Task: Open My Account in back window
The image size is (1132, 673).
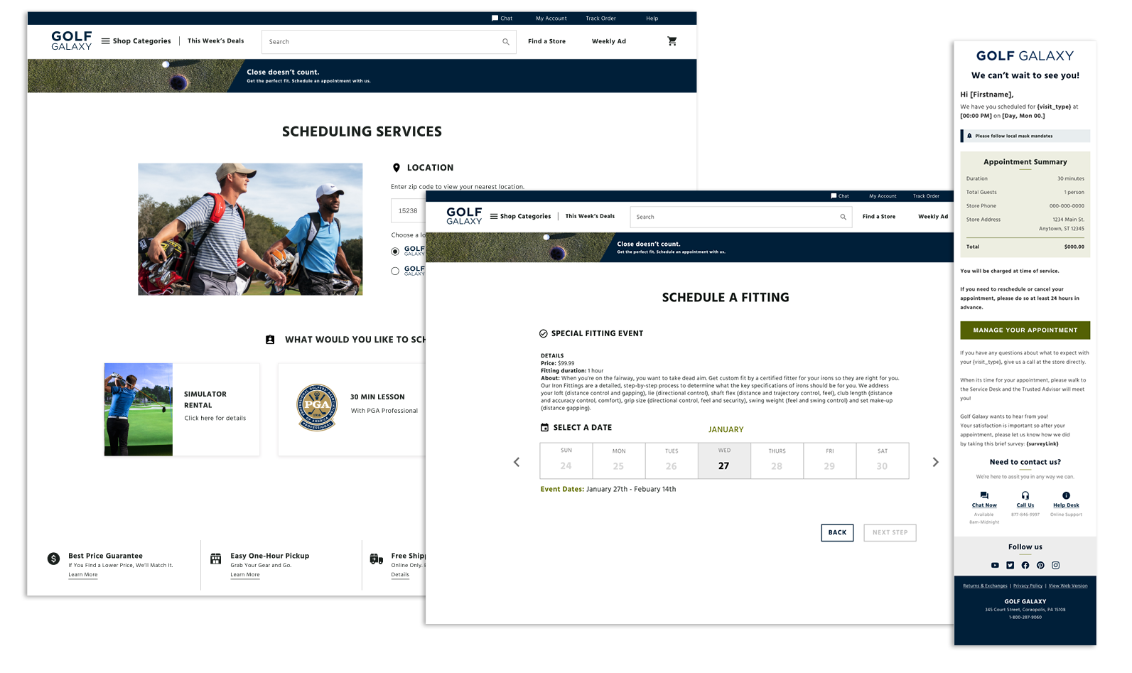Action: [x=551, y=18]
